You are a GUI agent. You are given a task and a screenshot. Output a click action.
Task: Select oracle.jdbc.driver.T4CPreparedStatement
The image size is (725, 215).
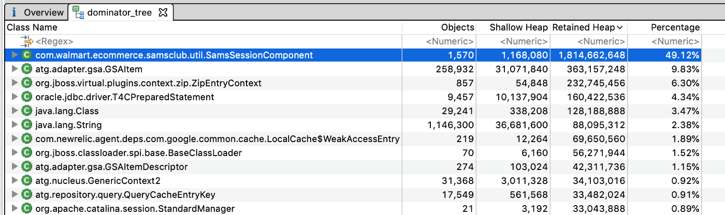(125, 97)
